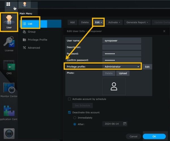
Task: Uncheck Deactivate this account
Action: coord(69,112)
